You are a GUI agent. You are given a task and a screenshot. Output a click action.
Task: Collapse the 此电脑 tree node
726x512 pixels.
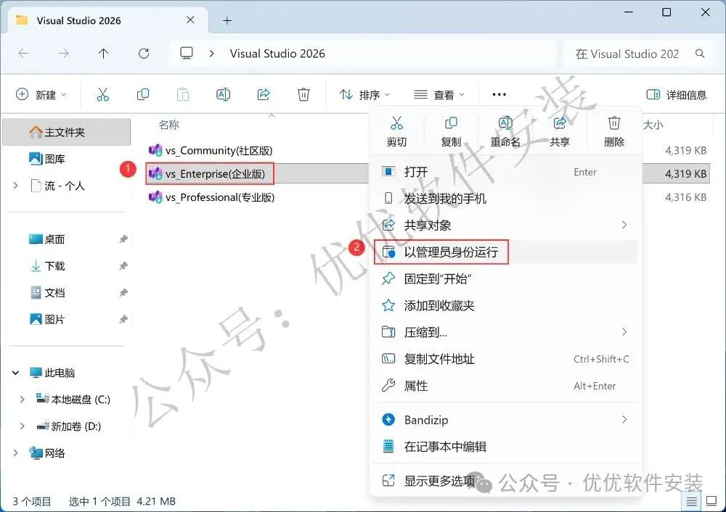coord(16,373)
